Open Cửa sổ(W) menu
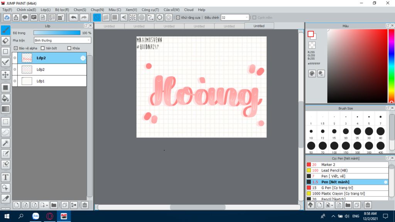 (x=172, y=10)
